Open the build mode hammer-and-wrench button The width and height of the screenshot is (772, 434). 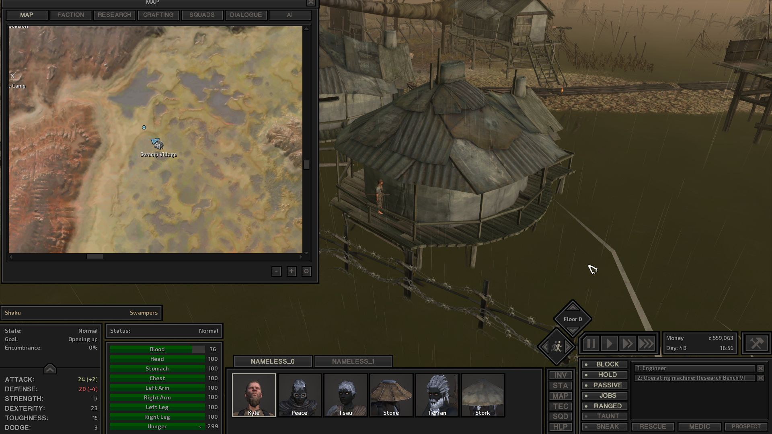[756, 344]
